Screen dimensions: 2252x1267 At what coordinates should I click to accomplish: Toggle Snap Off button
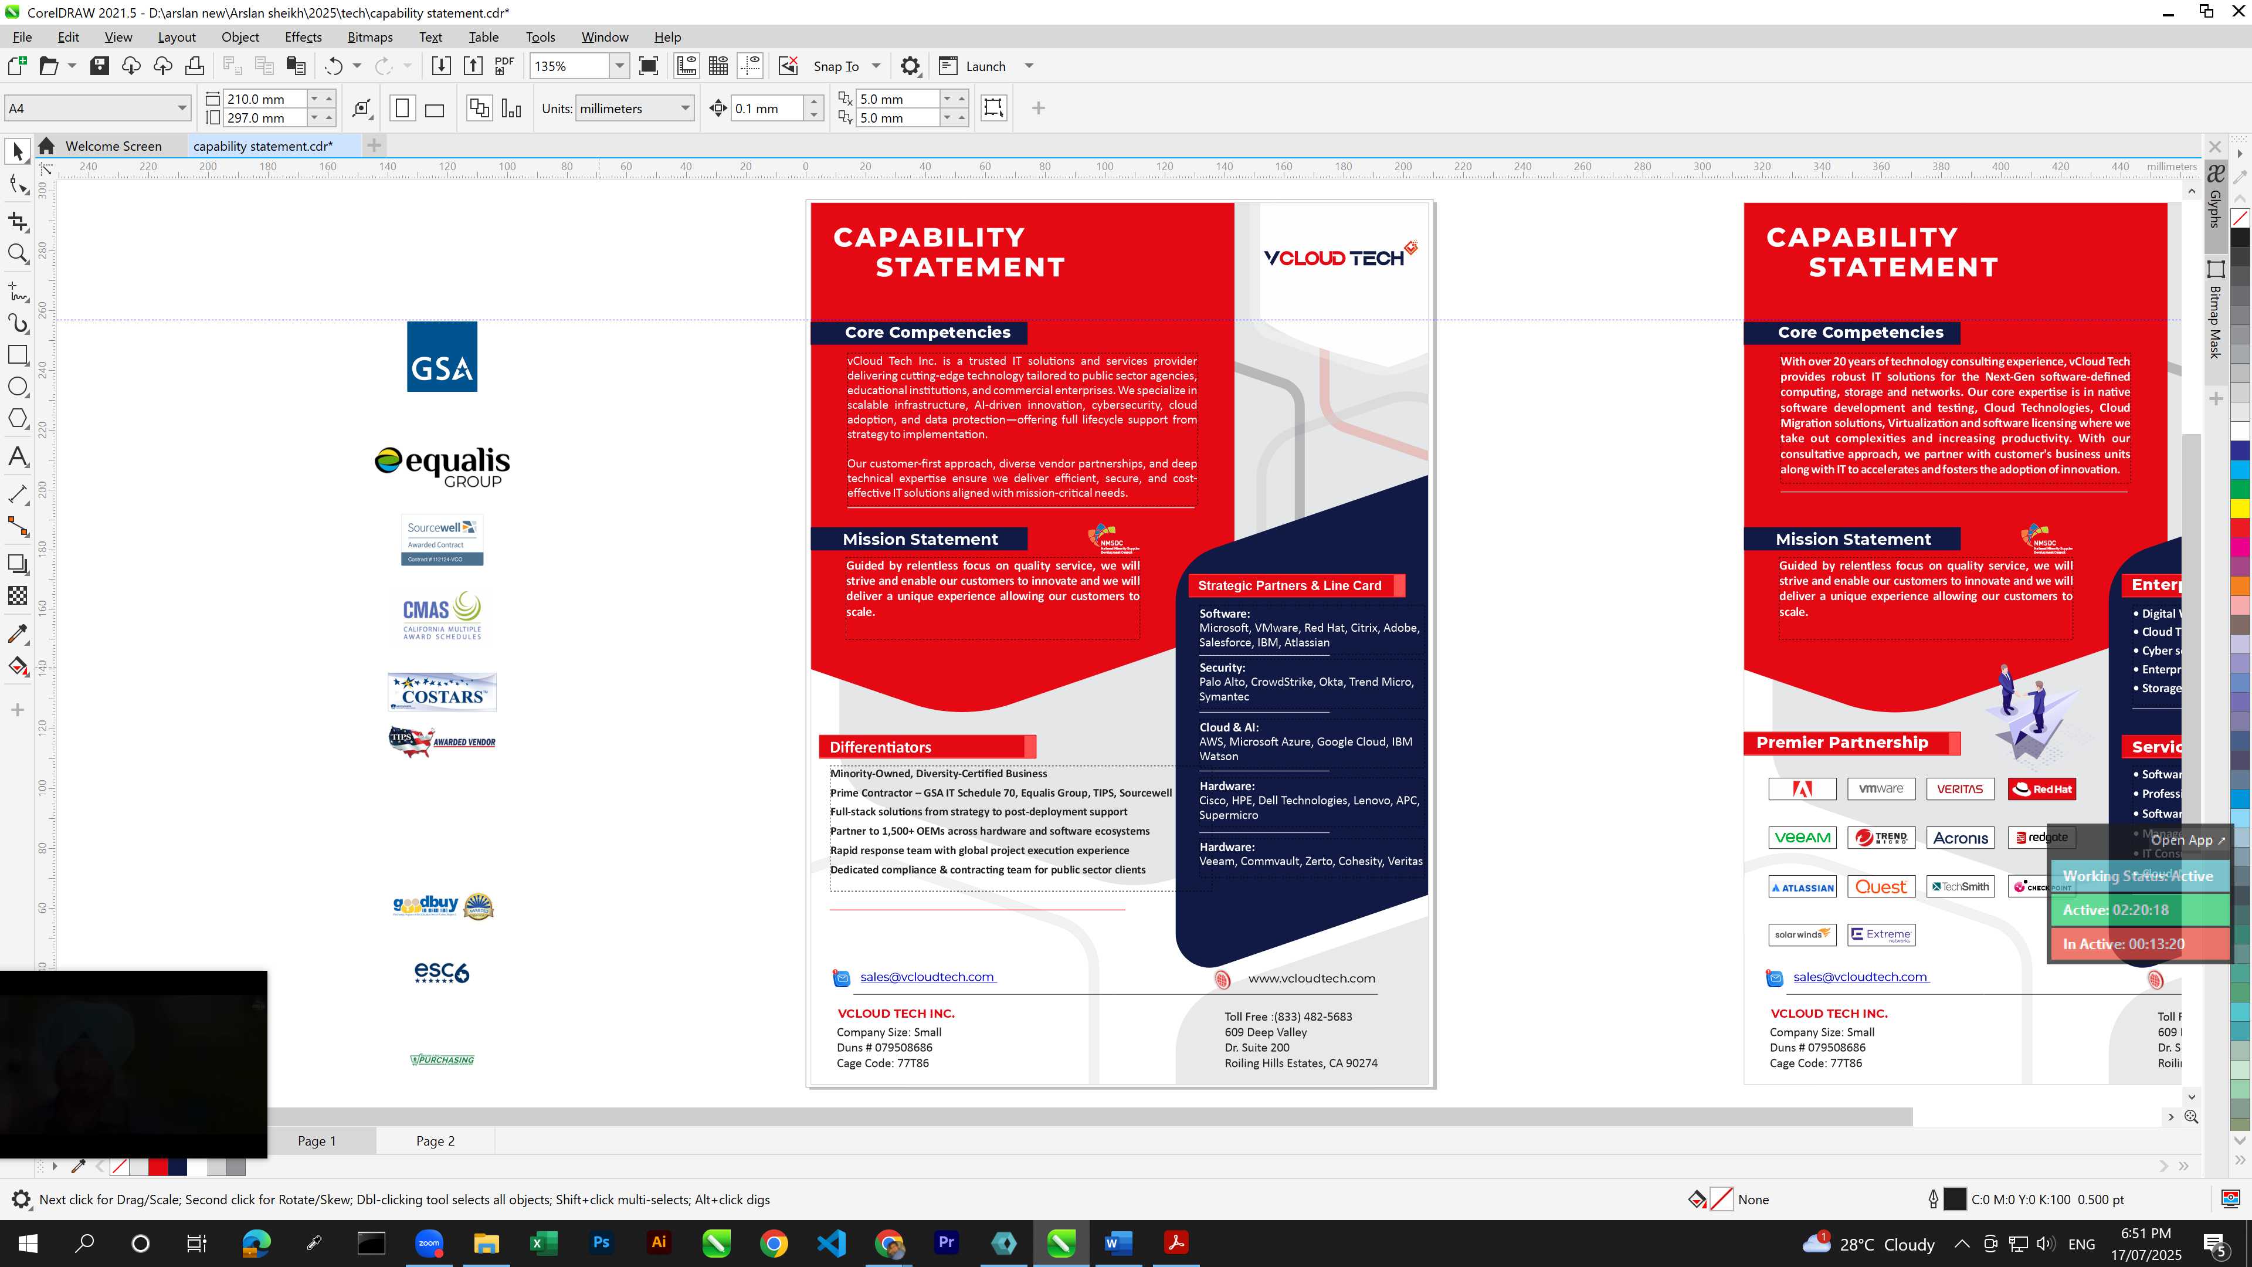point(789,66)
